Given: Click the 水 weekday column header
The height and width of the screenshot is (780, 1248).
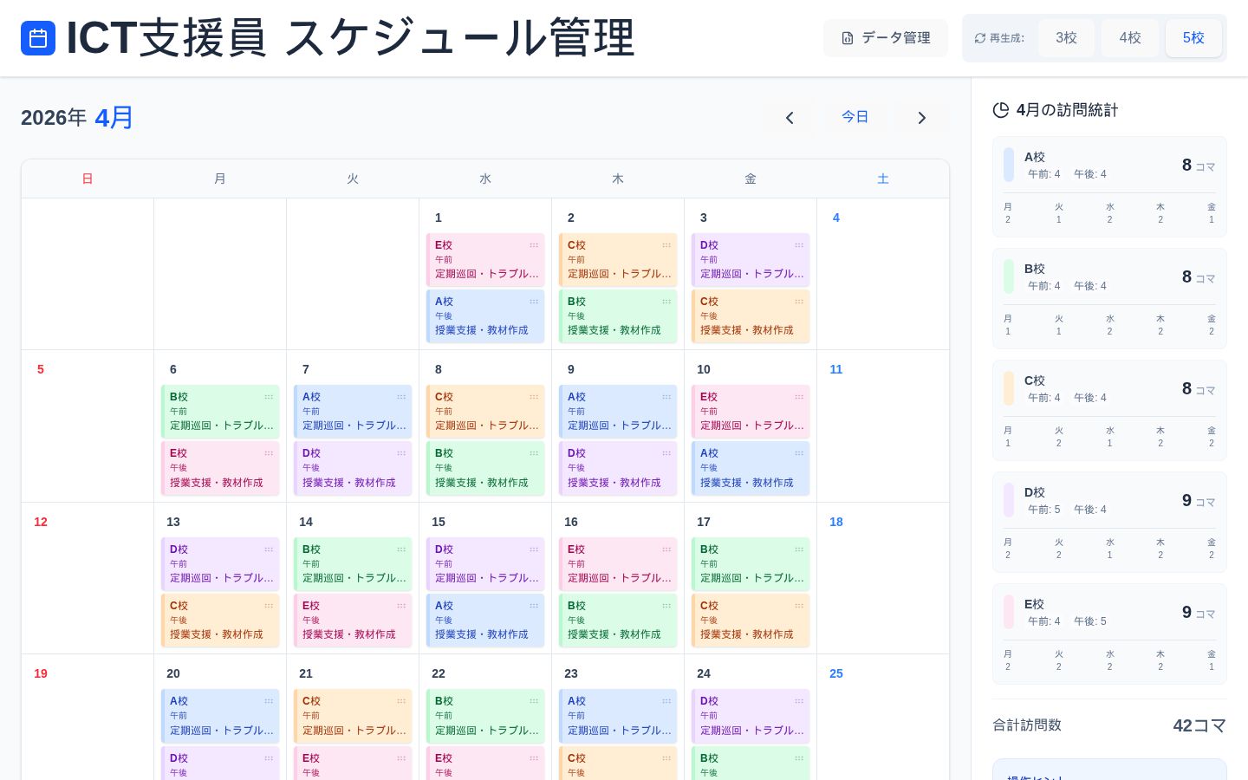Looking at the screenshot, I should [x=485, y=179].
